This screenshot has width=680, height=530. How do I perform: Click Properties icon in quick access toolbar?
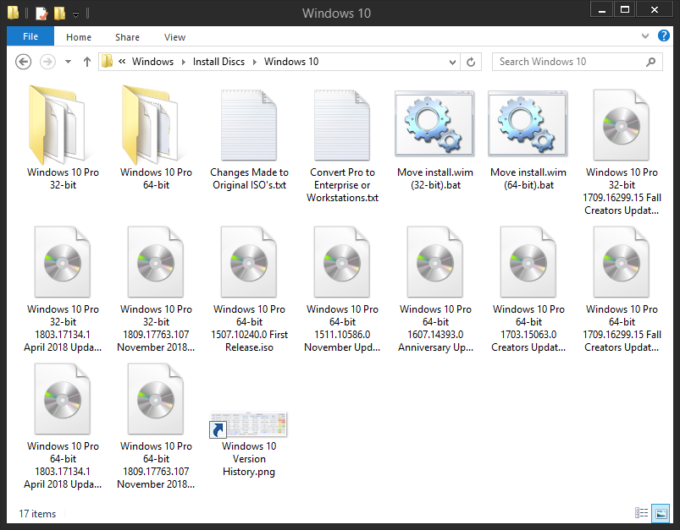[41, 14]
